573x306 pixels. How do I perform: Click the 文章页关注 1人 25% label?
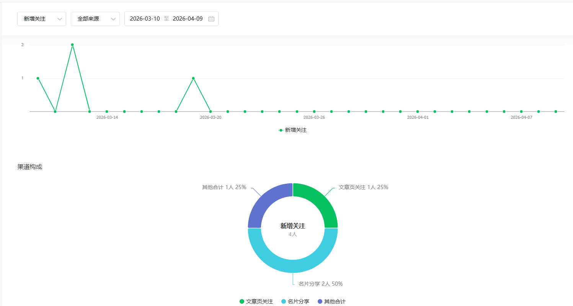click(363, 187)
